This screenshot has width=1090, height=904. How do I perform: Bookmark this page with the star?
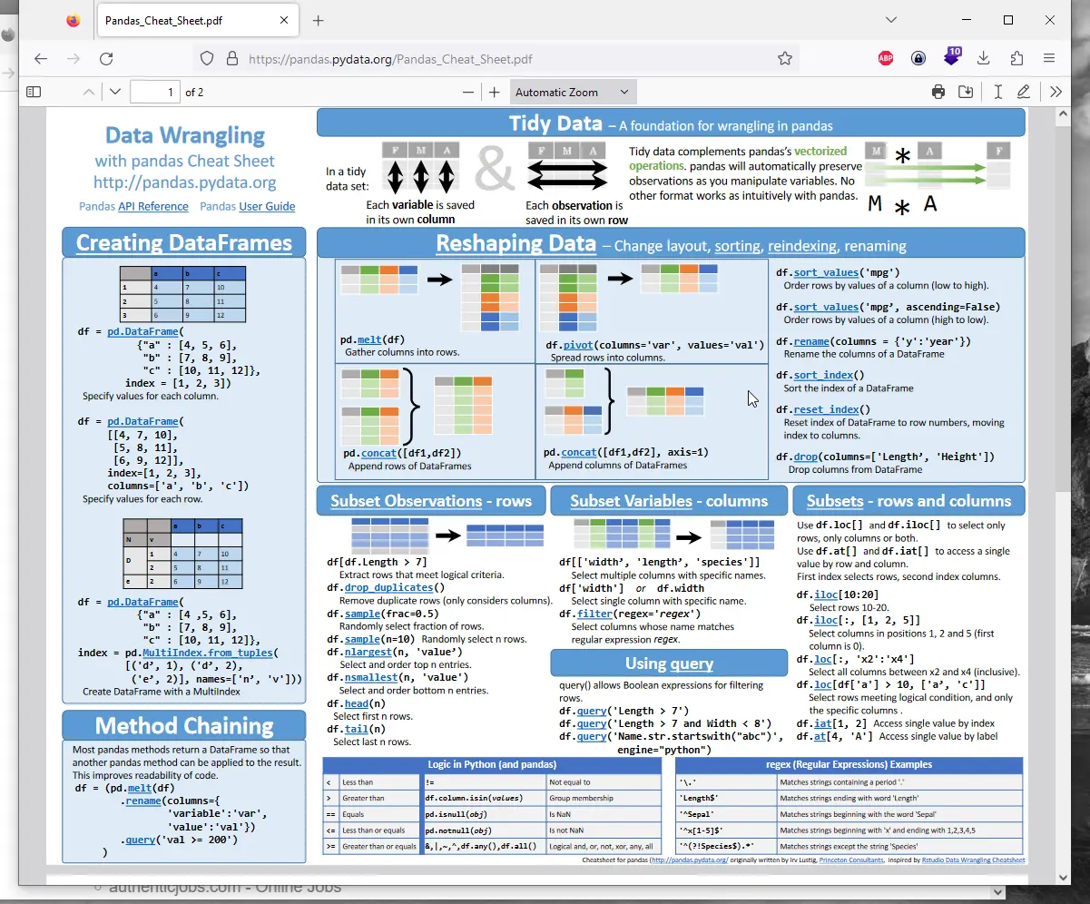(785, 59)
